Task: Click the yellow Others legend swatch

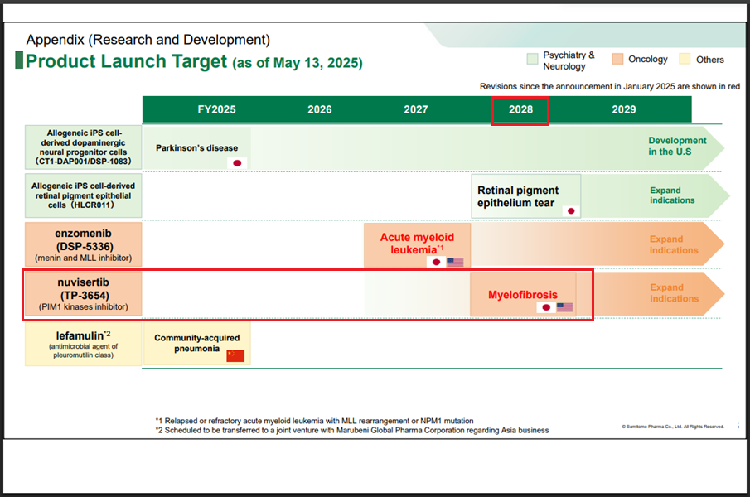Action: coord(685,60)
